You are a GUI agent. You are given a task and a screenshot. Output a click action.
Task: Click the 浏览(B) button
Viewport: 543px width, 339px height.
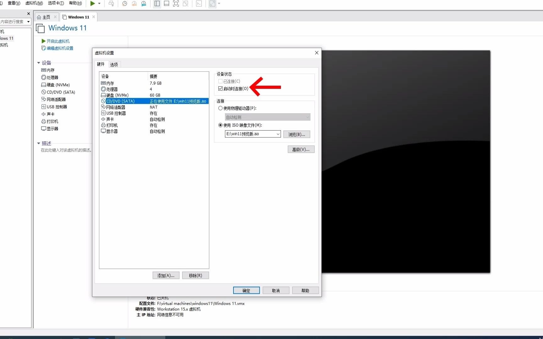pyautogui.click(x=296, y=134)
